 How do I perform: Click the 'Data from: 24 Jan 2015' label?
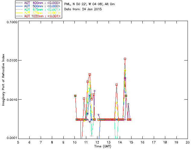tap(83, 9)
